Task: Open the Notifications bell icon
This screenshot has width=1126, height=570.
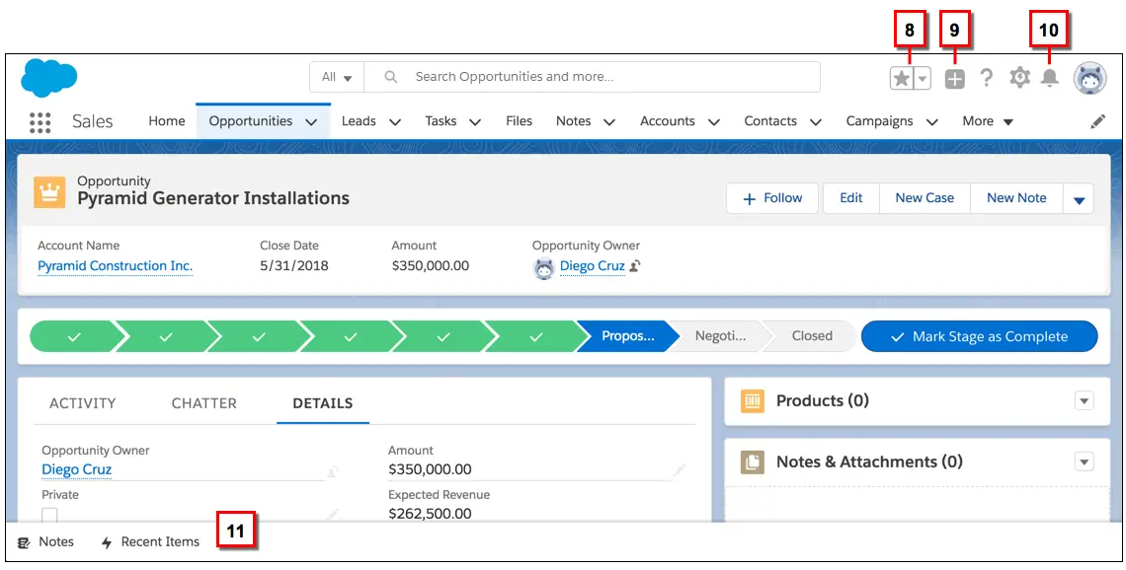Action: [x=1050, y=78]
